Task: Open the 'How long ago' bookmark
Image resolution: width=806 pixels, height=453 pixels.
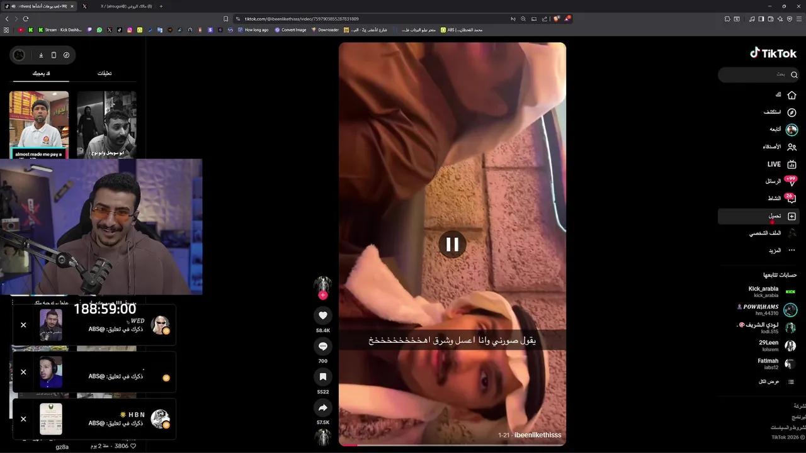Action: (x=253, y=30)
